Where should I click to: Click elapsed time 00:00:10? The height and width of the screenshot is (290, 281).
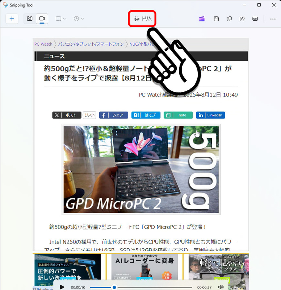tap(78, 287)
